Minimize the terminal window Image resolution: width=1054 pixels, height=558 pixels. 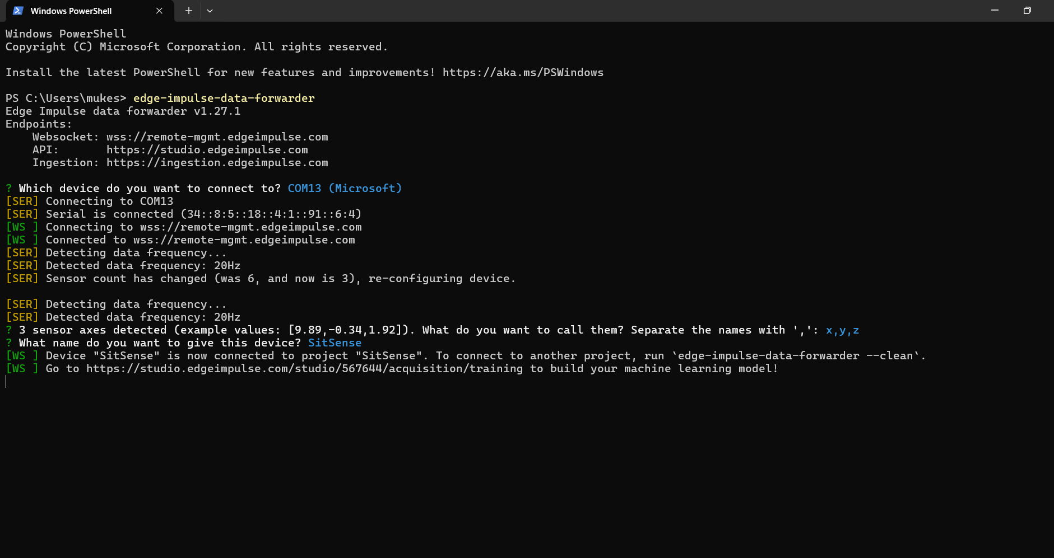[x=995, y=11]
